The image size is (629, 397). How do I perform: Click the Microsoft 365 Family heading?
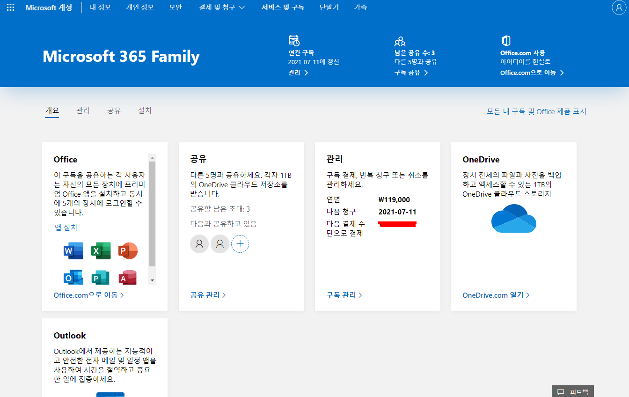coord(121,56)
